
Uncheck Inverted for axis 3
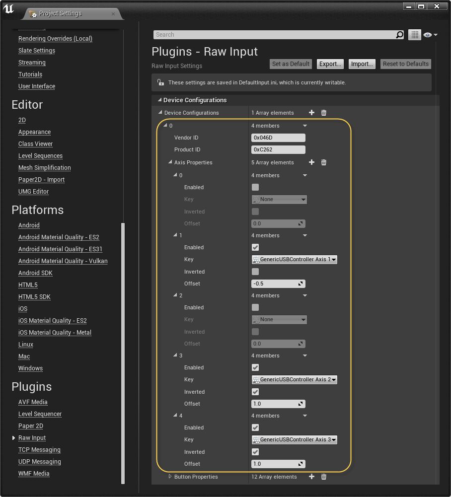(x=255, y=392)
